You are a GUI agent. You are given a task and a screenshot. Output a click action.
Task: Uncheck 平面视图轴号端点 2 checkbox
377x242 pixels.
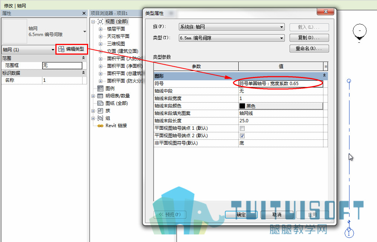pos(242,136)
